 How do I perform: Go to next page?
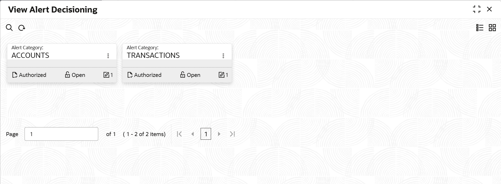click(219, 134)
